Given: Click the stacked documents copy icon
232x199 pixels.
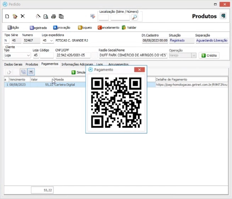Looking at the screenshot, I should tap(61, 16).
